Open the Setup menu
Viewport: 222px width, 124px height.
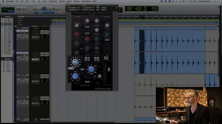69,1
